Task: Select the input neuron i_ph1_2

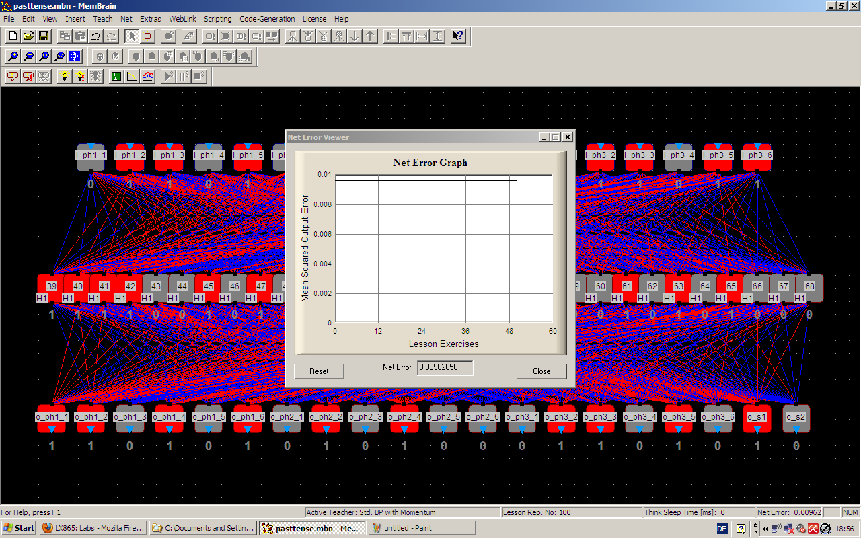Action: (x=130, y=155)
